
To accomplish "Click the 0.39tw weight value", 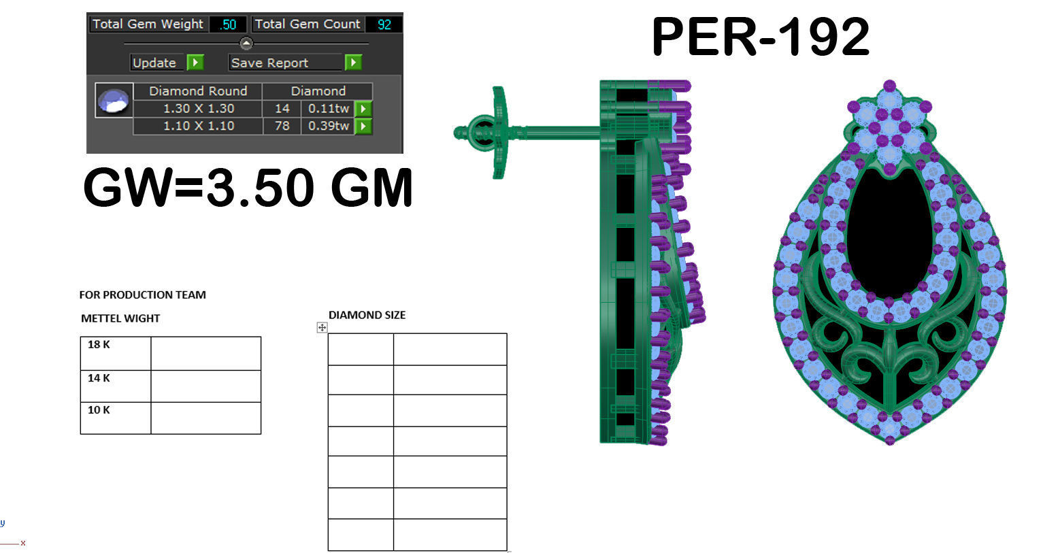I will [329, 126].
